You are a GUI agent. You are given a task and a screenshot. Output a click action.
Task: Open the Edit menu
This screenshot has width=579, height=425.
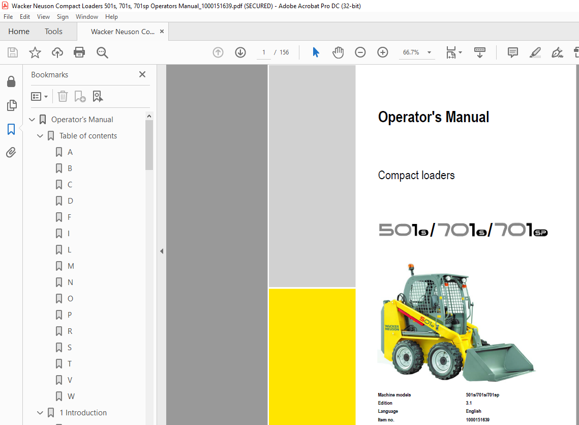(x=25, y=17)
